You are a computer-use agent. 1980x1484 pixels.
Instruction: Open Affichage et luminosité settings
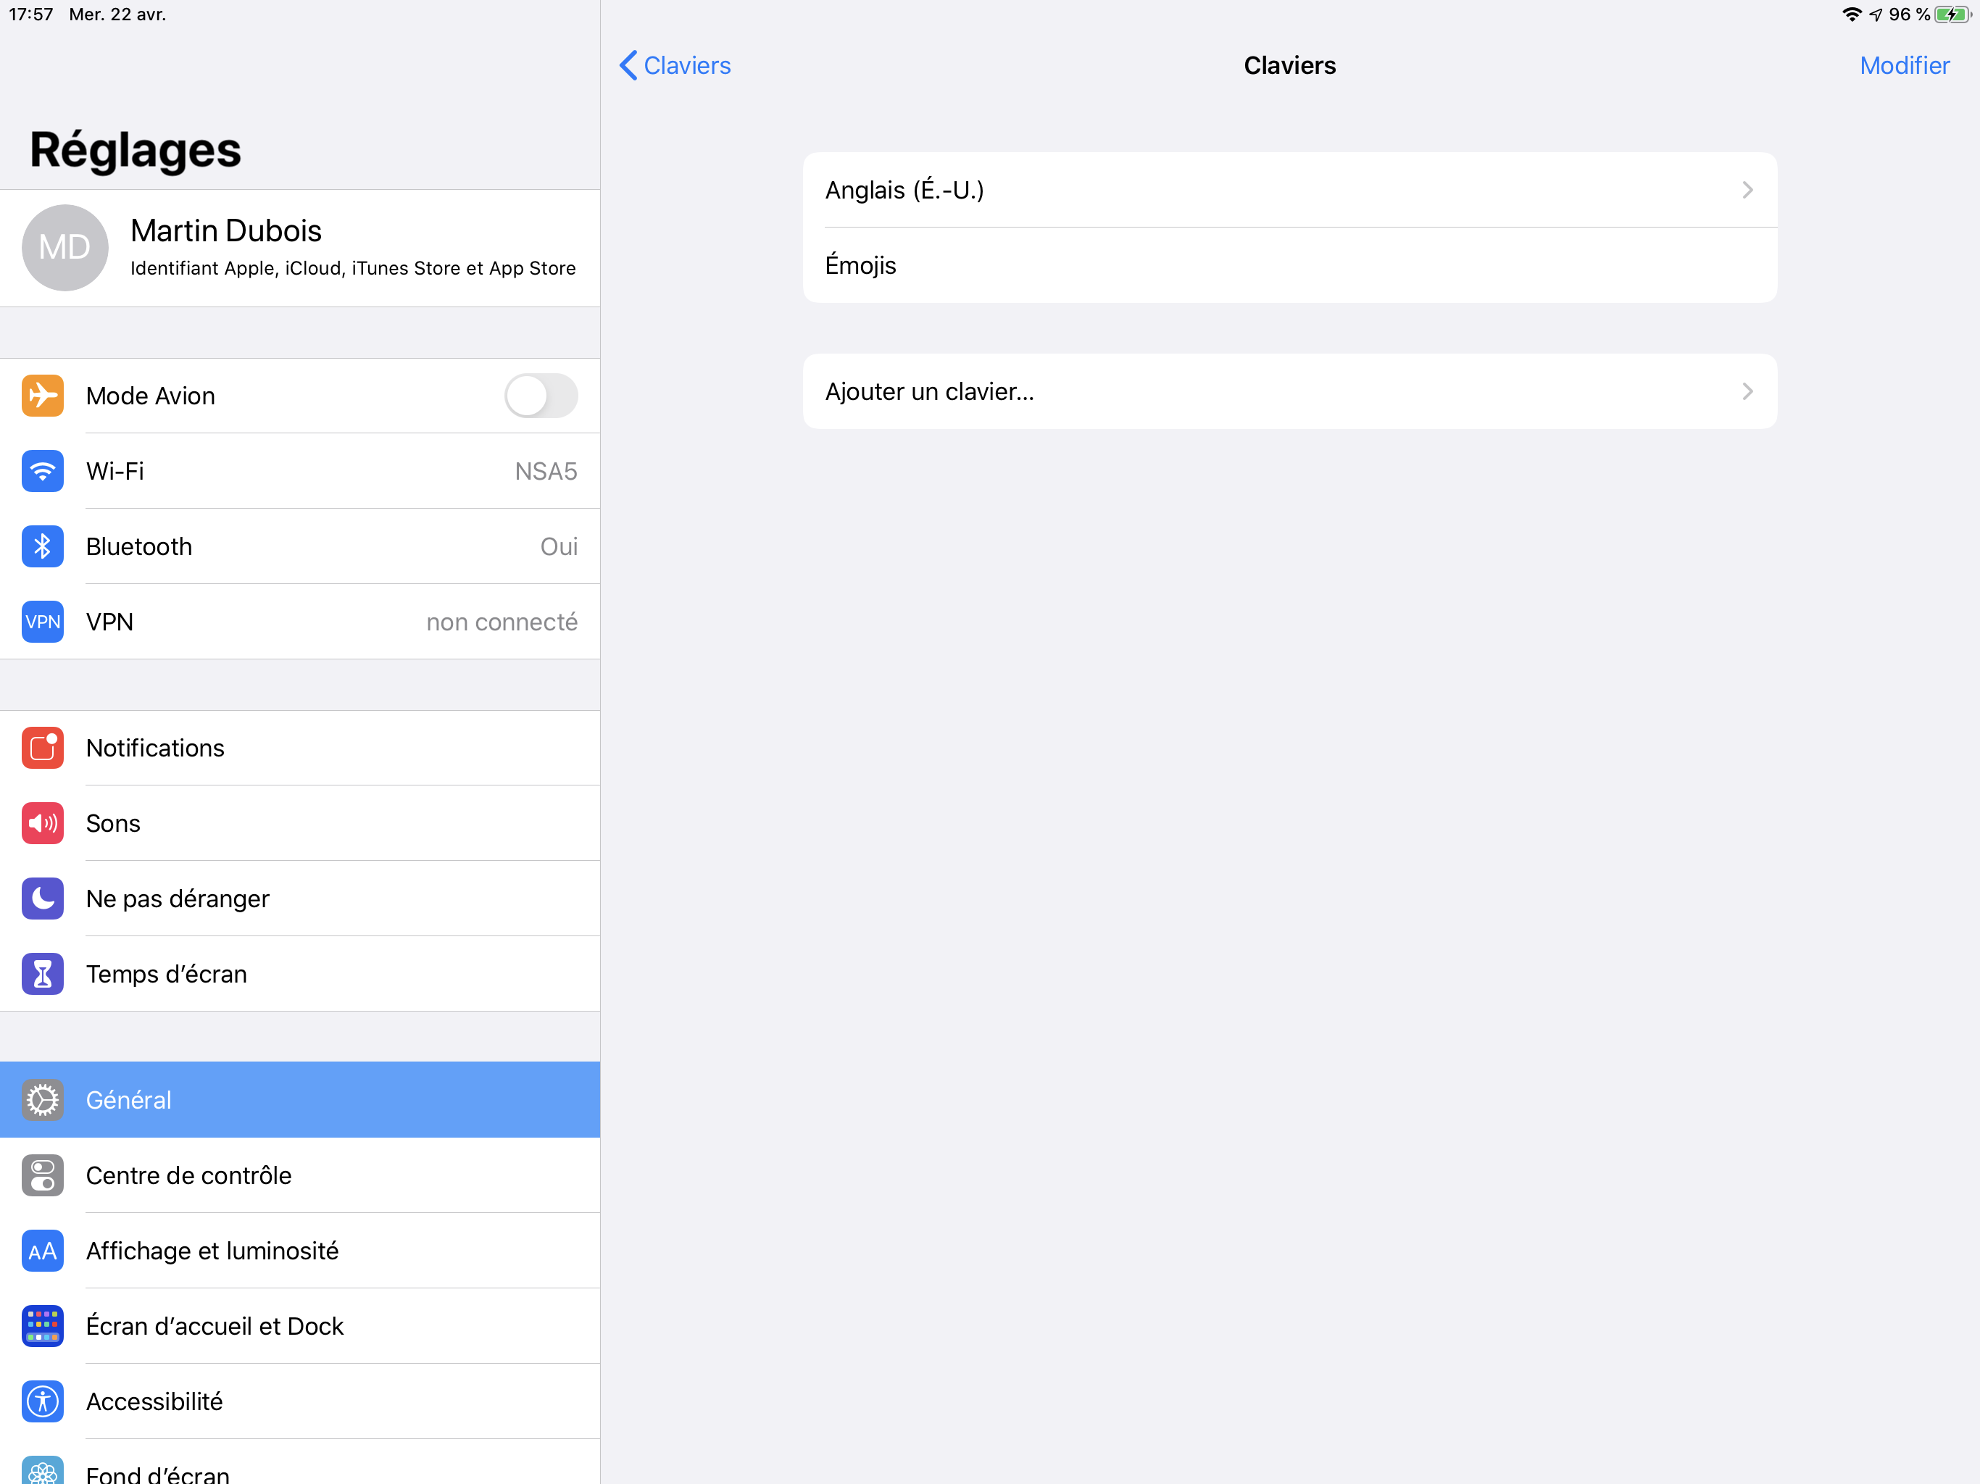pyautogui.click(x=212, y=1251)
